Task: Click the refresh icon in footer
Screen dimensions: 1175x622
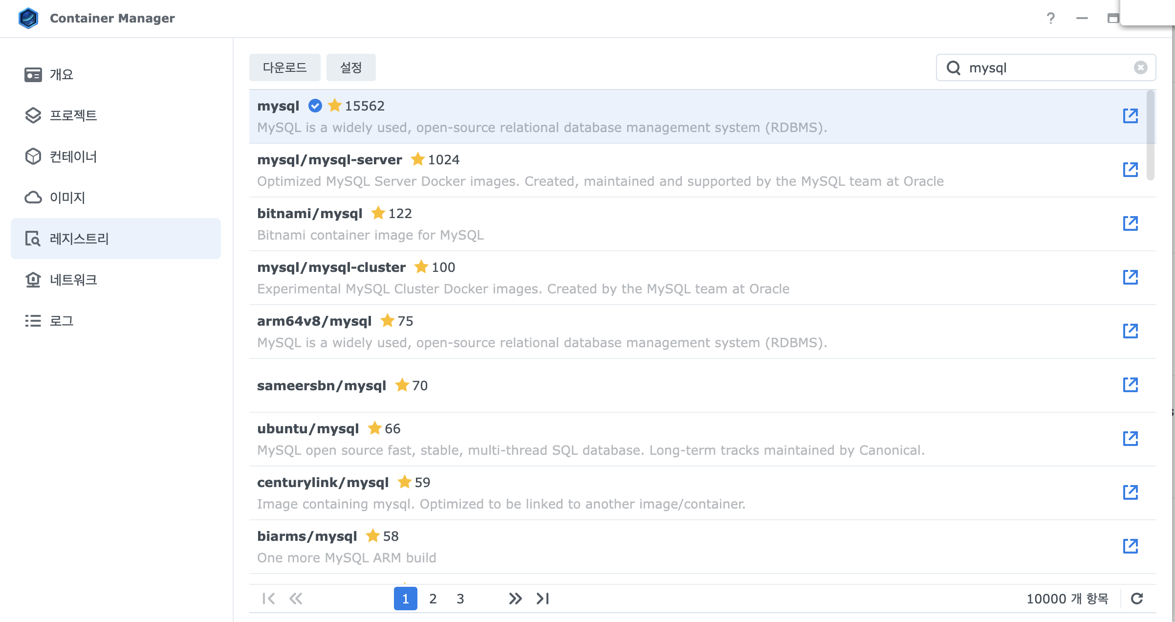Action: click(x=1137, y=599)
